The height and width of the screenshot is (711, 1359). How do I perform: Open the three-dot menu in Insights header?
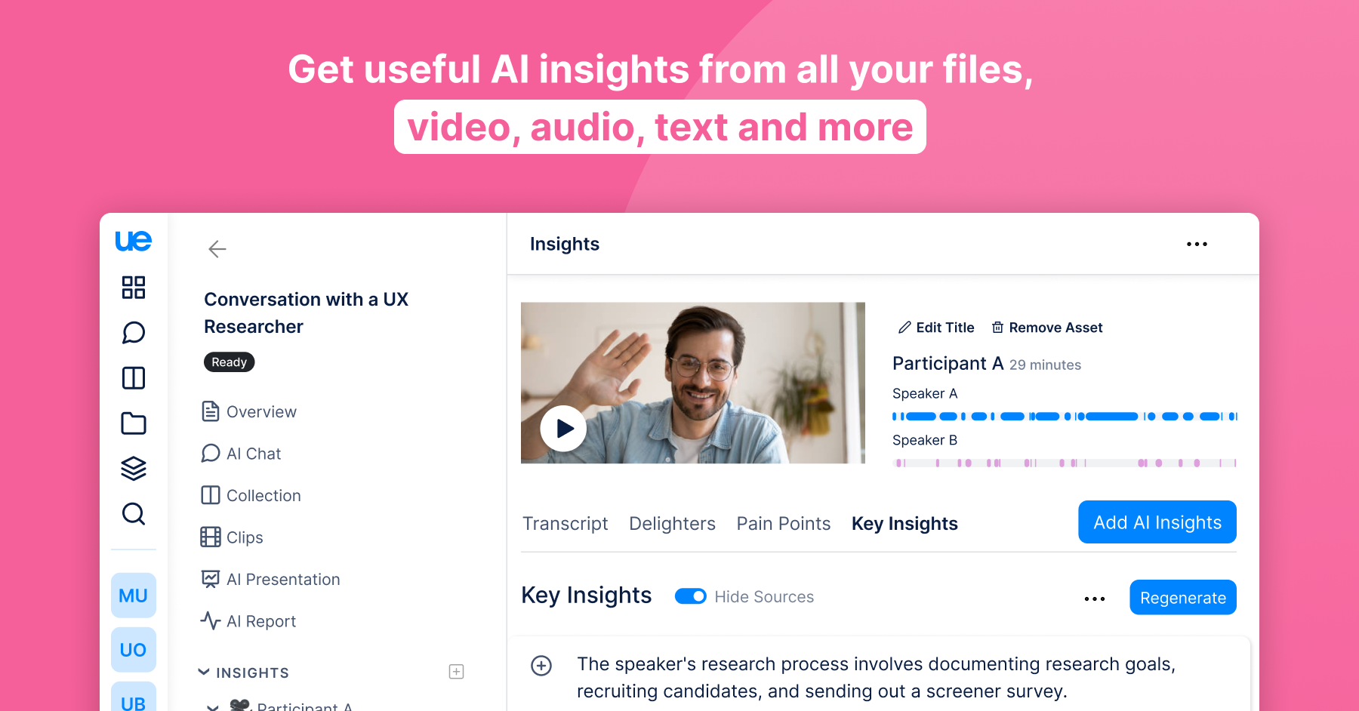[x=1197, y=245]
